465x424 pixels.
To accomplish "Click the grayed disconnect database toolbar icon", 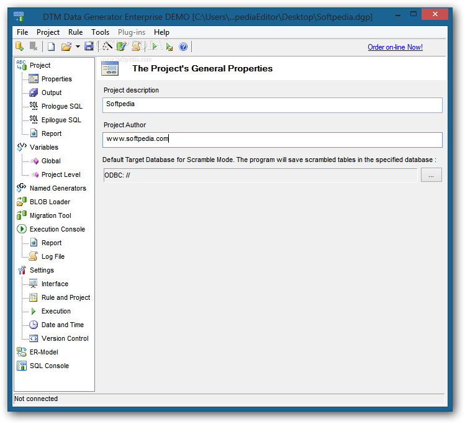I will pyautogui.click(x=34, y=47).
